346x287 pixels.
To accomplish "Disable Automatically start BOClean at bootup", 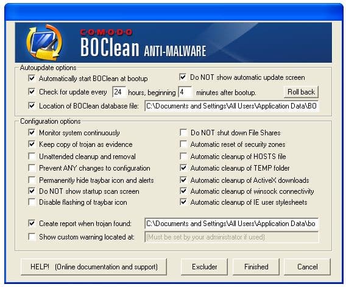I will 32,78.
